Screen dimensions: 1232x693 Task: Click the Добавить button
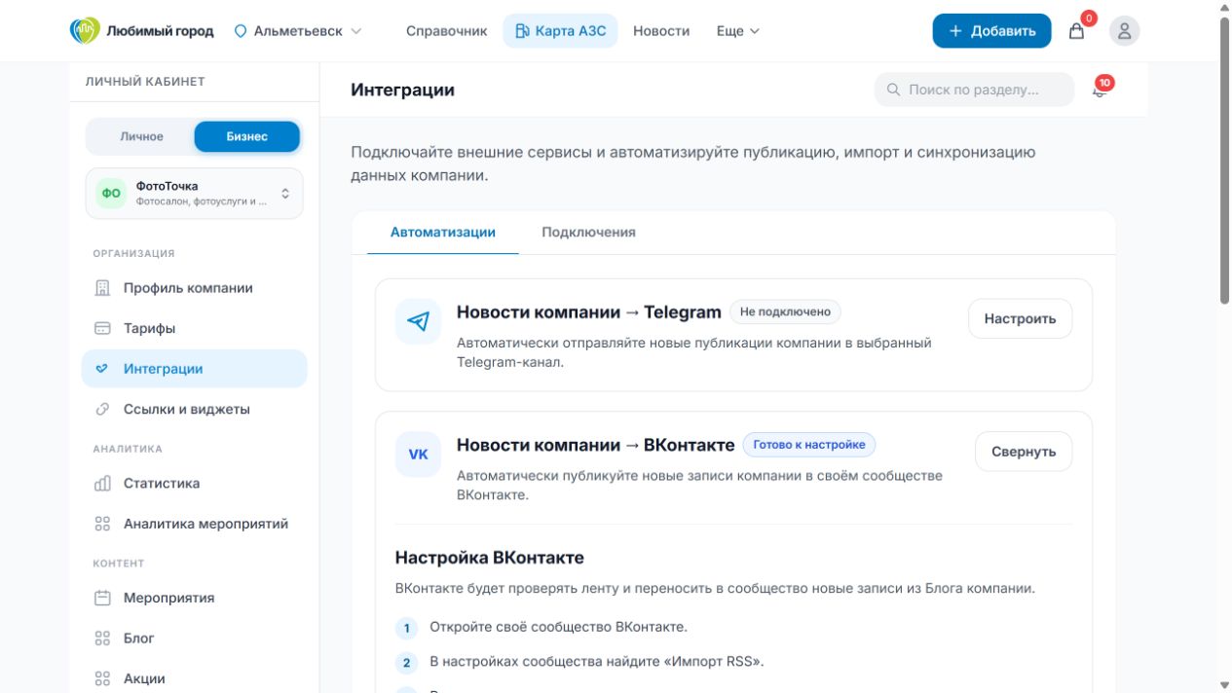pos(991,31)
